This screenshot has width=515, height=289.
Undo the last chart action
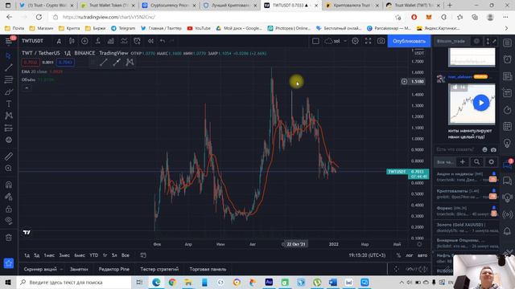pyautogui.click(x=163, y=41)
